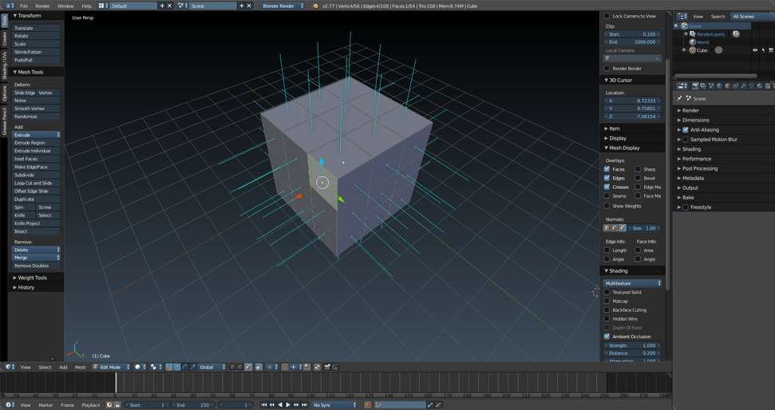The image size is (775, 410).
Task: Open the Render menu
Action: pyautogui.click(x=42, y=6)
